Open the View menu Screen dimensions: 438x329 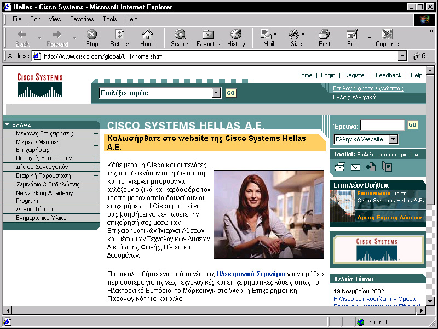click(x=55, y=19)
